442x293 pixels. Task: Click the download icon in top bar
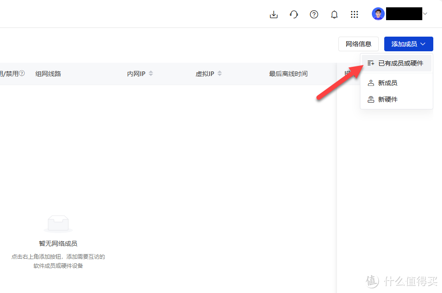point(274,15)
